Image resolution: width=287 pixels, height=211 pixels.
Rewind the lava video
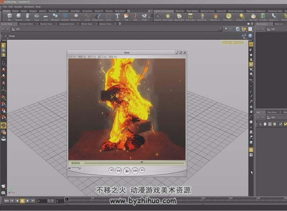(x=118, y=171)
